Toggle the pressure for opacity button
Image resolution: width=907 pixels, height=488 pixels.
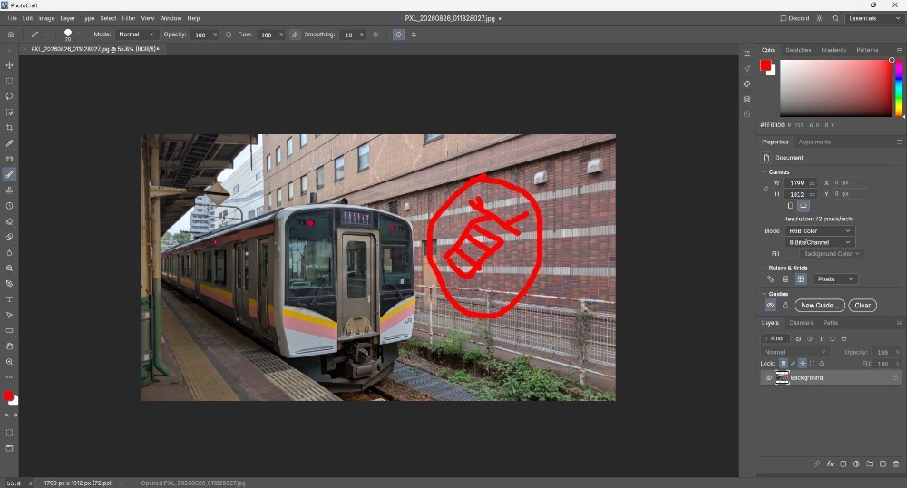tap(229, 34)
